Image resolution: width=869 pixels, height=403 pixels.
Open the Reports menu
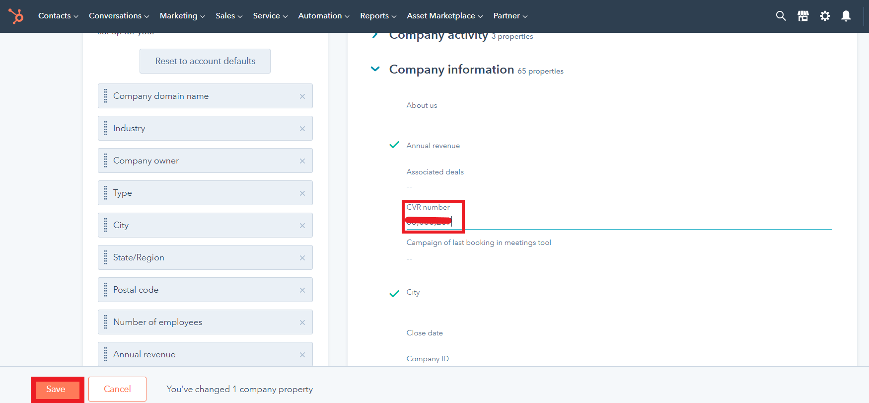pos(378,16)
